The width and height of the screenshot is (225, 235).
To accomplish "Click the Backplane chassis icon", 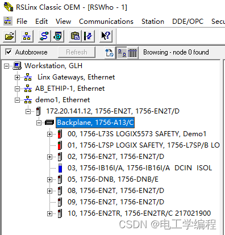I will tap(49, 123).
